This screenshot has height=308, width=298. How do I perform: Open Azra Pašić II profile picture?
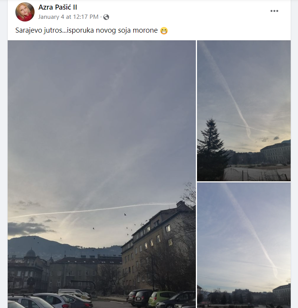[25, 12]
